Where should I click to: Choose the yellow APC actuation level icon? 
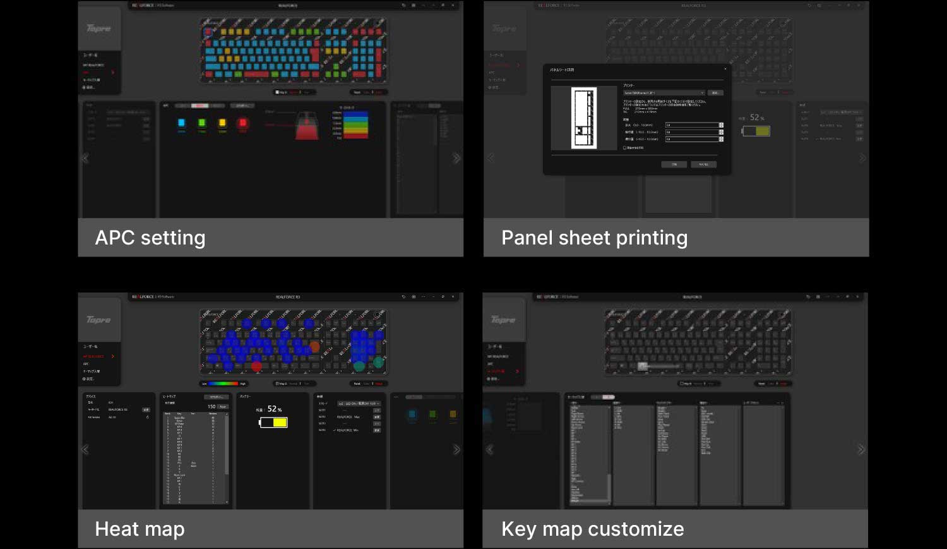coord(222,123)
